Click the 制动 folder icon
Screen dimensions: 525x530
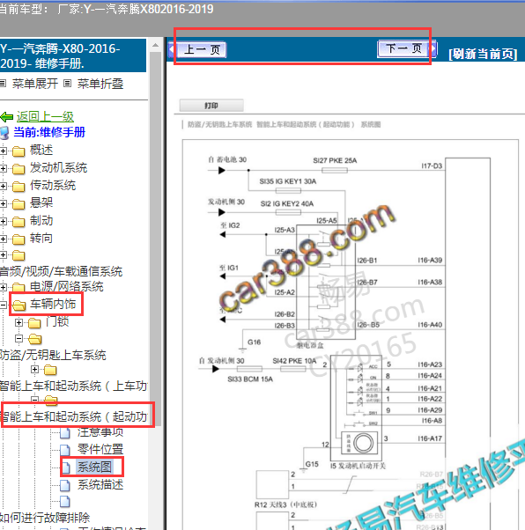click(x=18, y=222)
